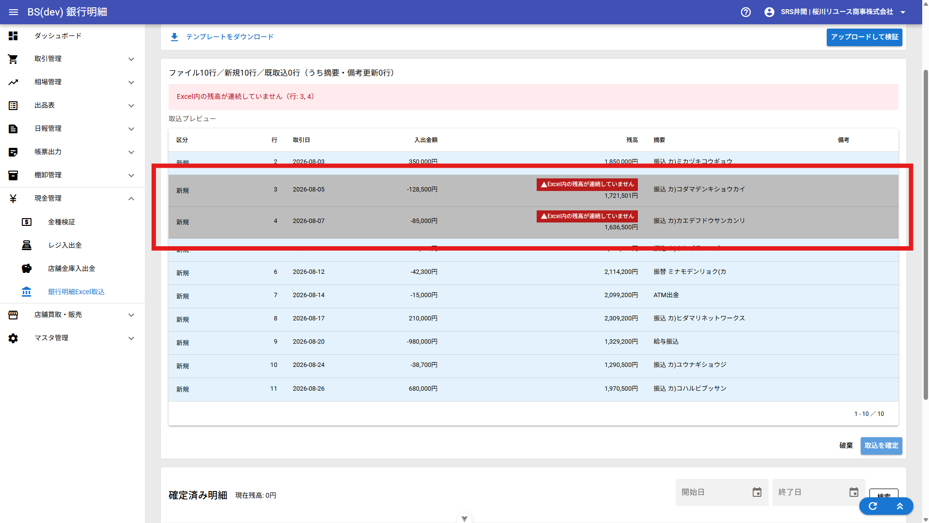Click the note 帳票出力 icon
The width and height of the screenshot is (929, 523).
(13, 152)
